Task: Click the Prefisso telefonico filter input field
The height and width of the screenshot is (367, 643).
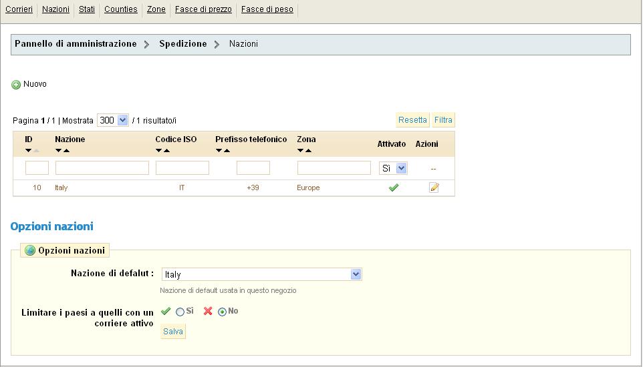Action: (x=253, y=168)
